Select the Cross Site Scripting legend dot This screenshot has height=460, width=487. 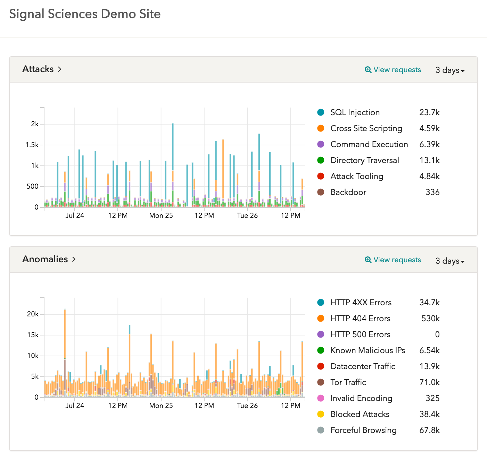(x=321, y=128)
